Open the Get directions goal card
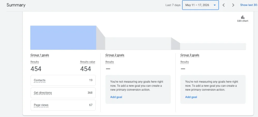The height and width of the screenshot is (117, 258). tap(63, 93)
